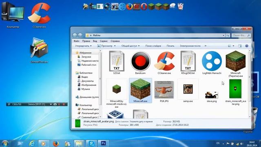Toggle the preview pane button in Explorer
The image size is (261, 147).
[x=240, y=46]
